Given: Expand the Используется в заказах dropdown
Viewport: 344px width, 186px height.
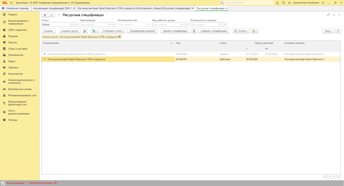Looking at the screenshot, I should (x=221, y=25).
